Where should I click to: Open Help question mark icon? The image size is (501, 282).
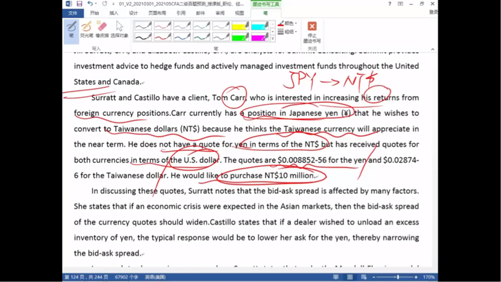coord(389,4)
